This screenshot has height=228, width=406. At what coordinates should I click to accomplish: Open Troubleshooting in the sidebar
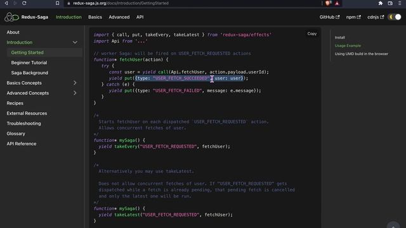(x=24, y=123)
